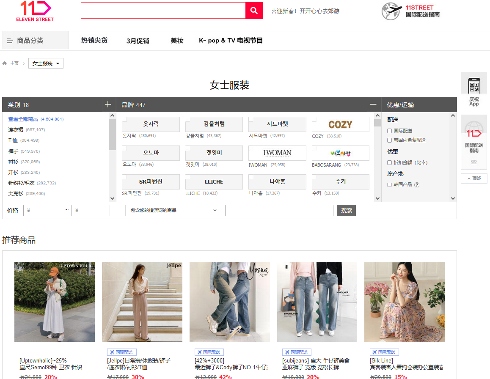Toggle the 折扣金额 (比率) checkbox
Viewport: 490px width, 379px height.
coord(390,163)
